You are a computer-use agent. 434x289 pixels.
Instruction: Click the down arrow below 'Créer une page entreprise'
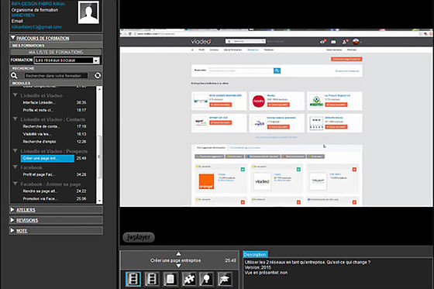pos(178,266)
